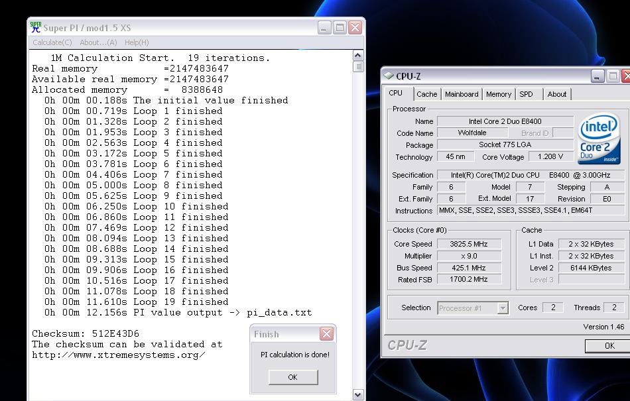Screen dimensions: 630x401
Task: Click the Super PI scrollbar thumb
Action: (x=358, y=66)
